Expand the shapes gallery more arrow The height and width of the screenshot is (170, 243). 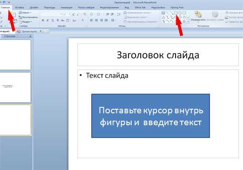click(x=188, y=21)
